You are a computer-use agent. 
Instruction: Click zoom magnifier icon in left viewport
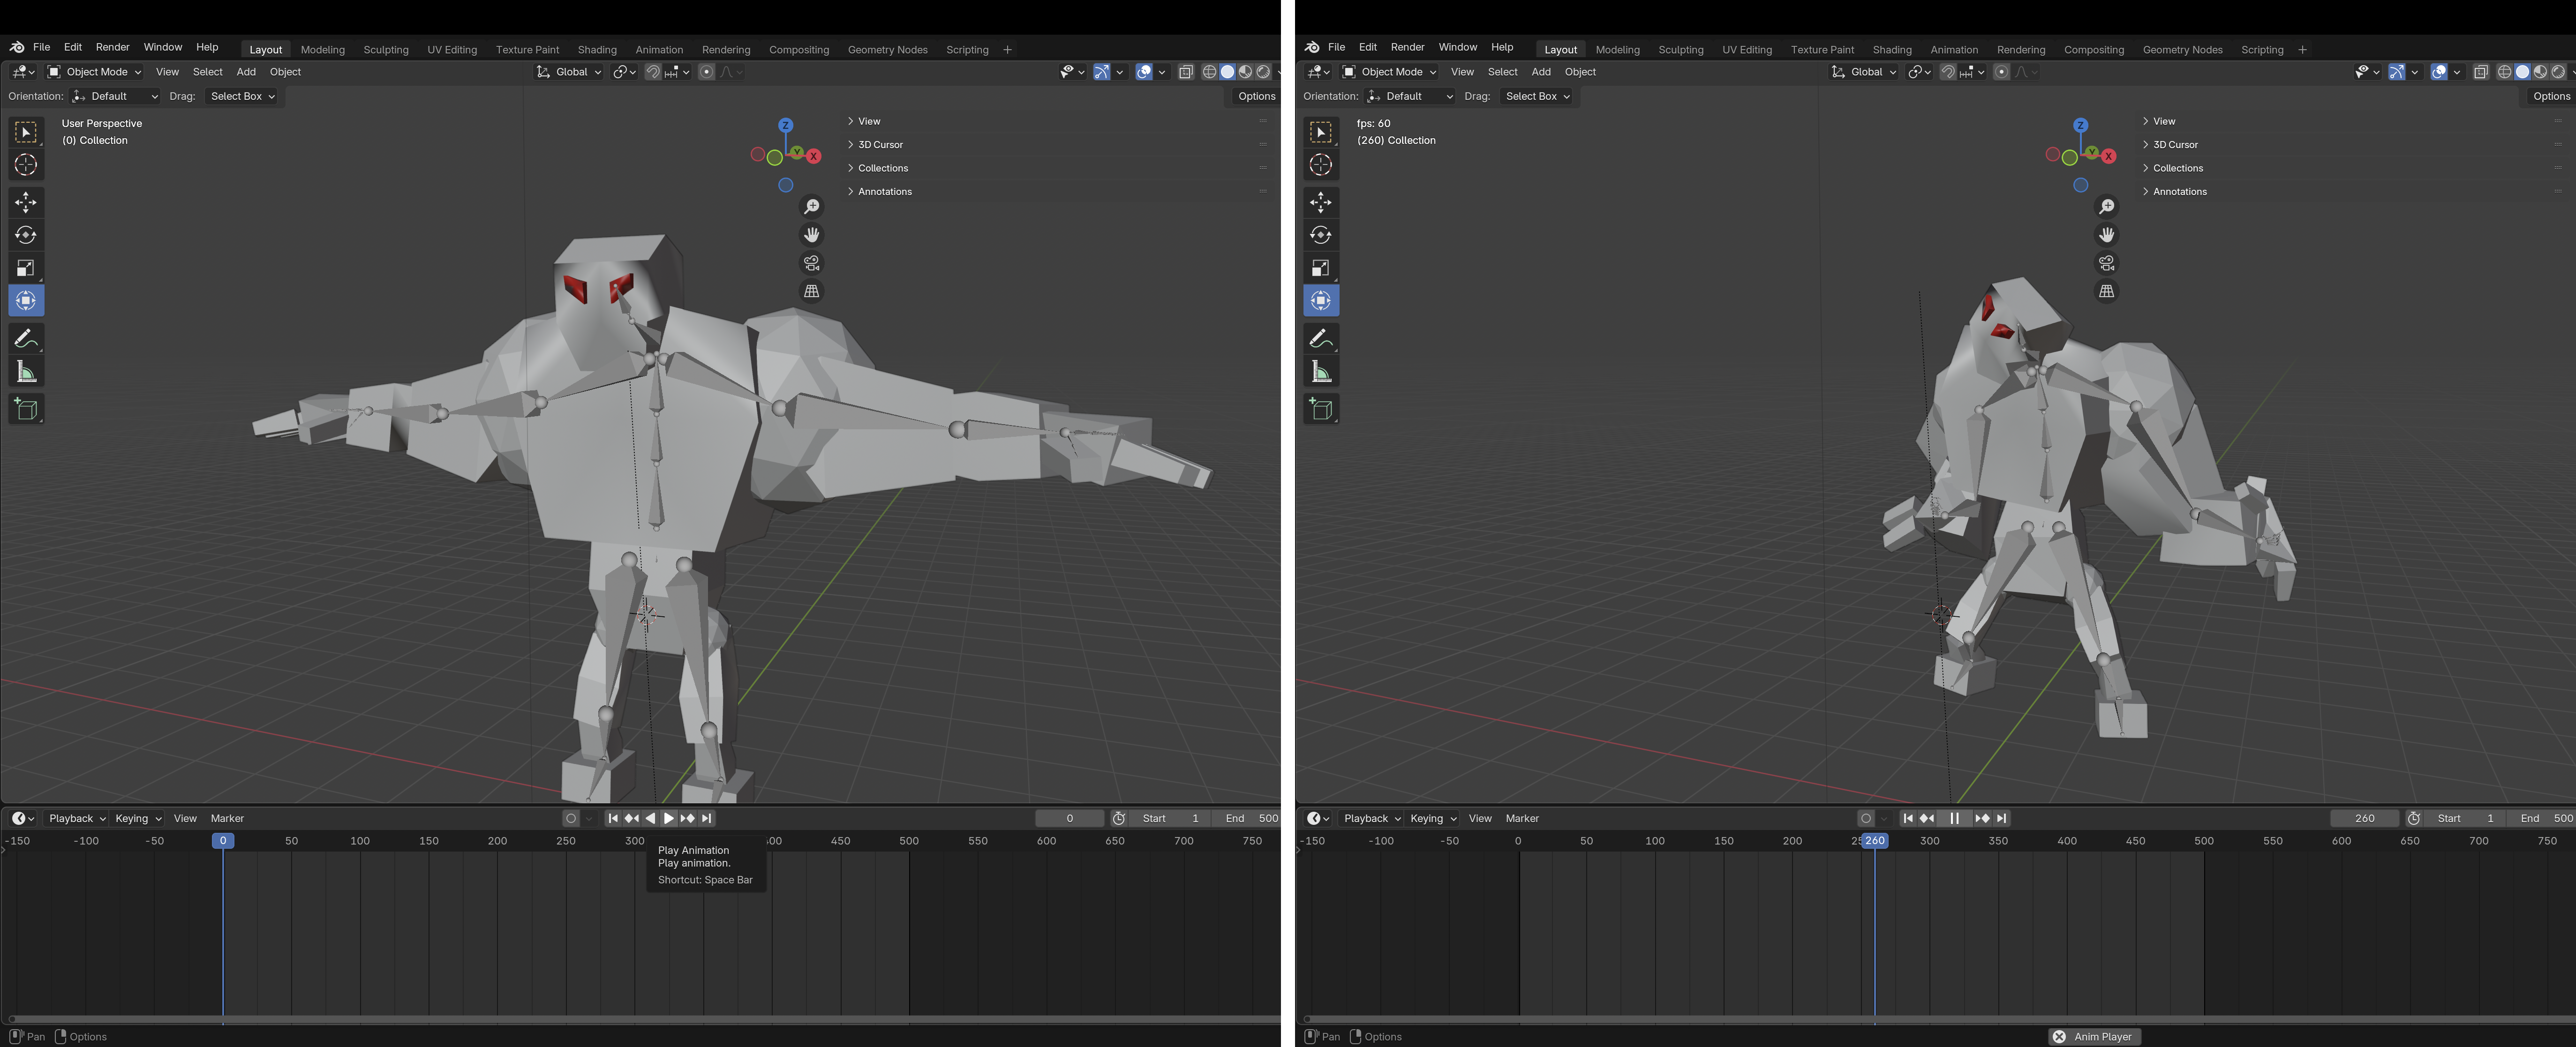(812, 206)
